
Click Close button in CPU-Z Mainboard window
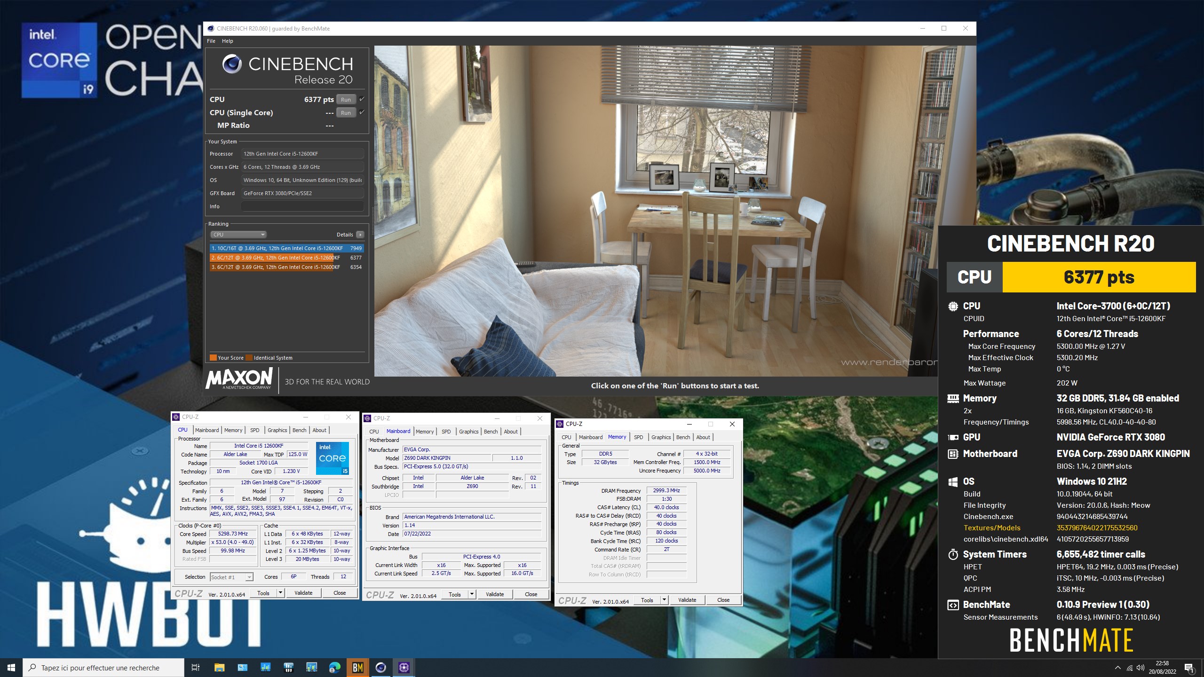531,594
